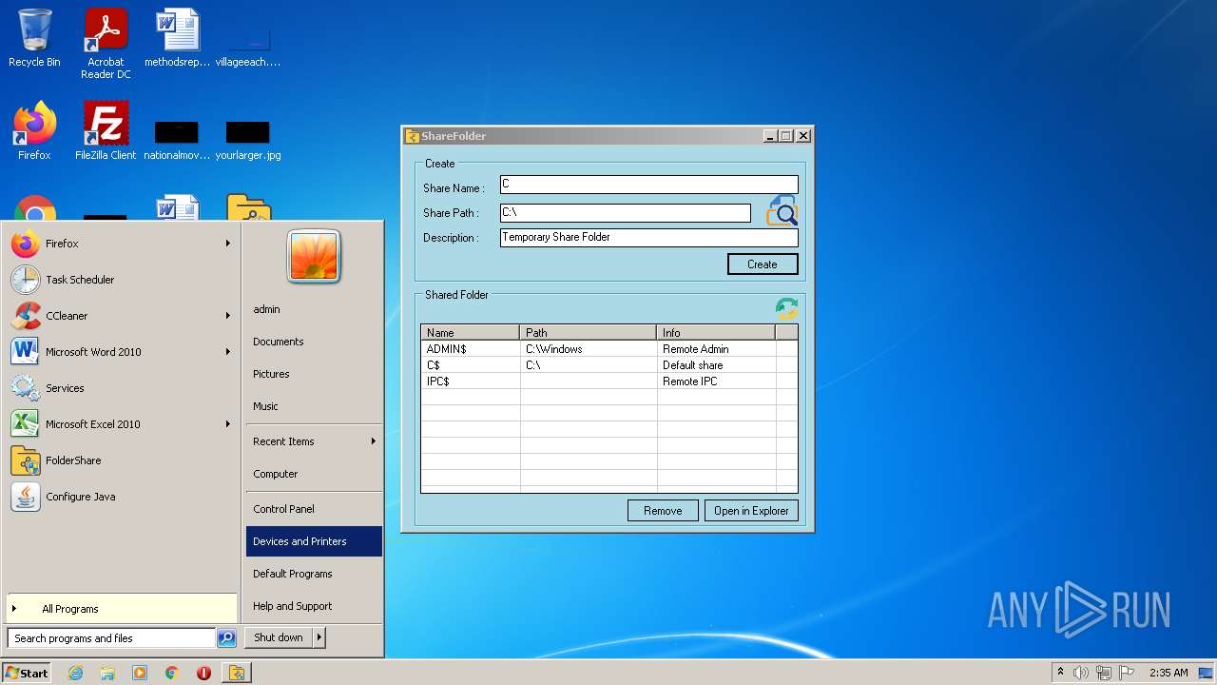Viewport: 1217px width, 685px height.
Task: Expand Microsoft Excel 2010 jump list arrow
Action: pos(228,424)
